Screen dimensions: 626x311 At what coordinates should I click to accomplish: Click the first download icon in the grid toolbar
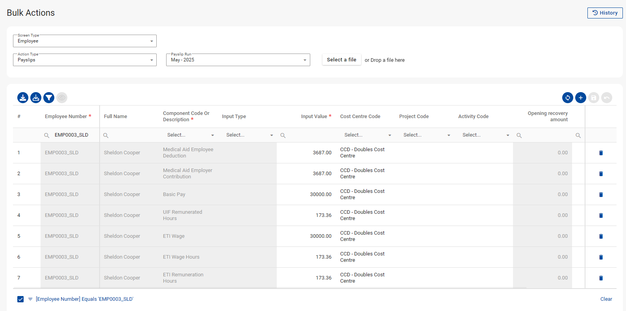[x=23, y=98]
